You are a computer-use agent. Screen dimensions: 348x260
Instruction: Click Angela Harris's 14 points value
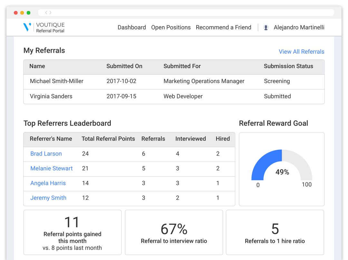pos(85,183)
